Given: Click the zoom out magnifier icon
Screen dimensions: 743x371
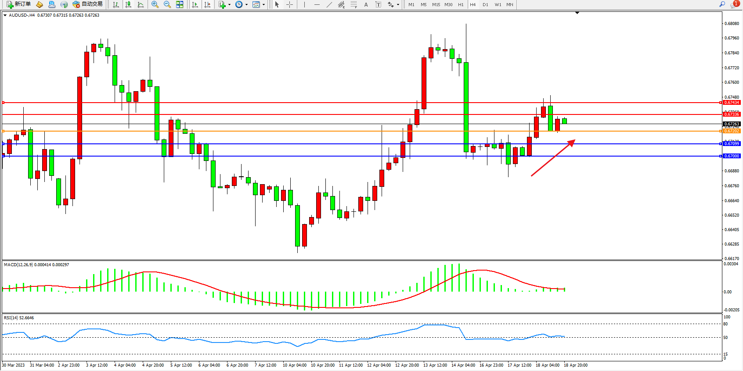Looking at the screenshot, I should (167, 4).
